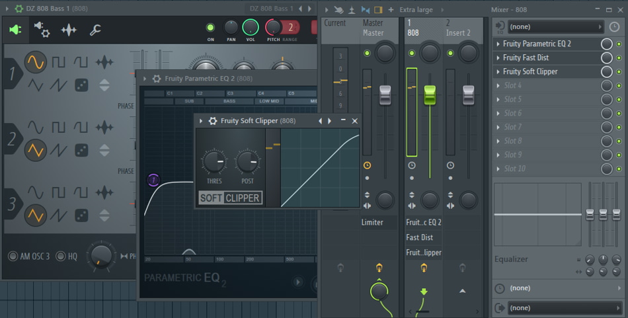Open Fruity Soft Clipper gear options
628x318 pixels.
click(213, 121)
